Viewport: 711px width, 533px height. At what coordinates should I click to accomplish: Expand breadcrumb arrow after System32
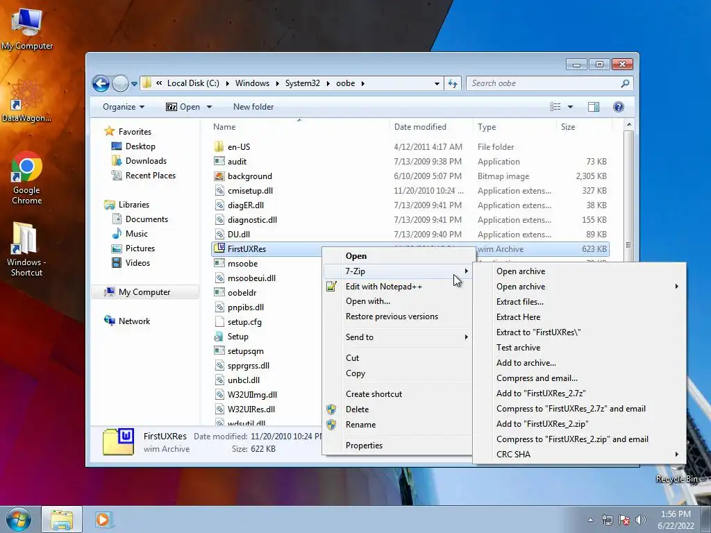click(x=328, y=83)
